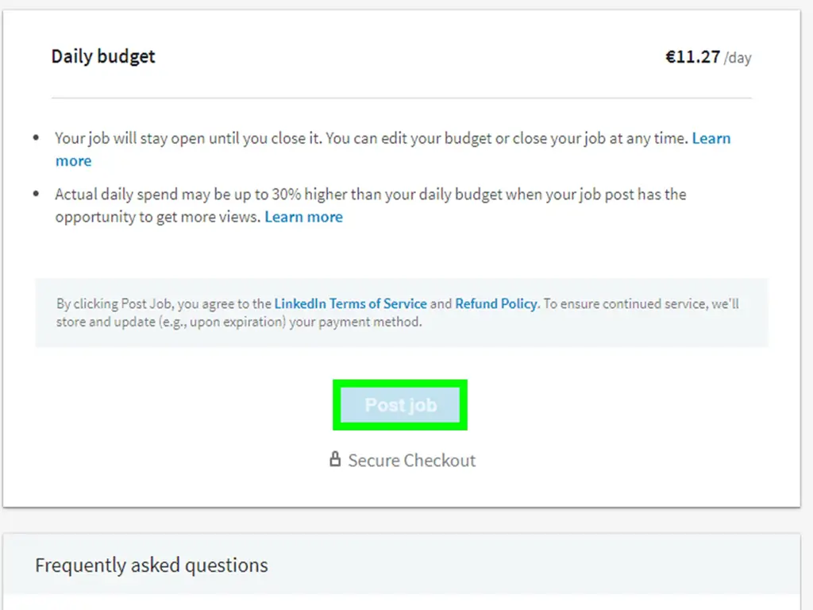Click the Secure Checkout label
The height and width of the screenshot is (610, 813).
coord(411,461)
